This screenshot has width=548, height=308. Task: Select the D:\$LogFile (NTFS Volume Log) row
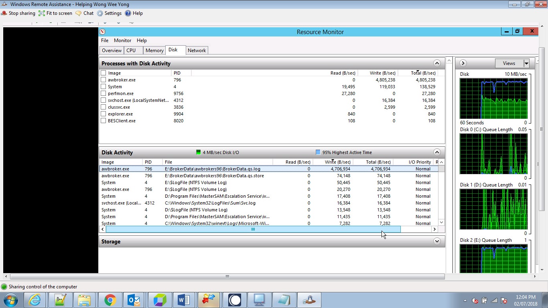tap(268, 210)
